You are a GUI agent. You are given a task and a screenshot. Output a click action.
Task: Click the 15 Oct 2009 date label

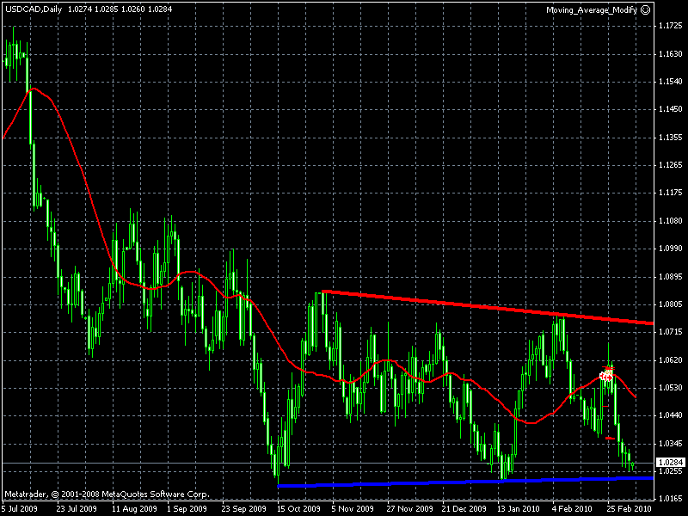pos(298,509)
